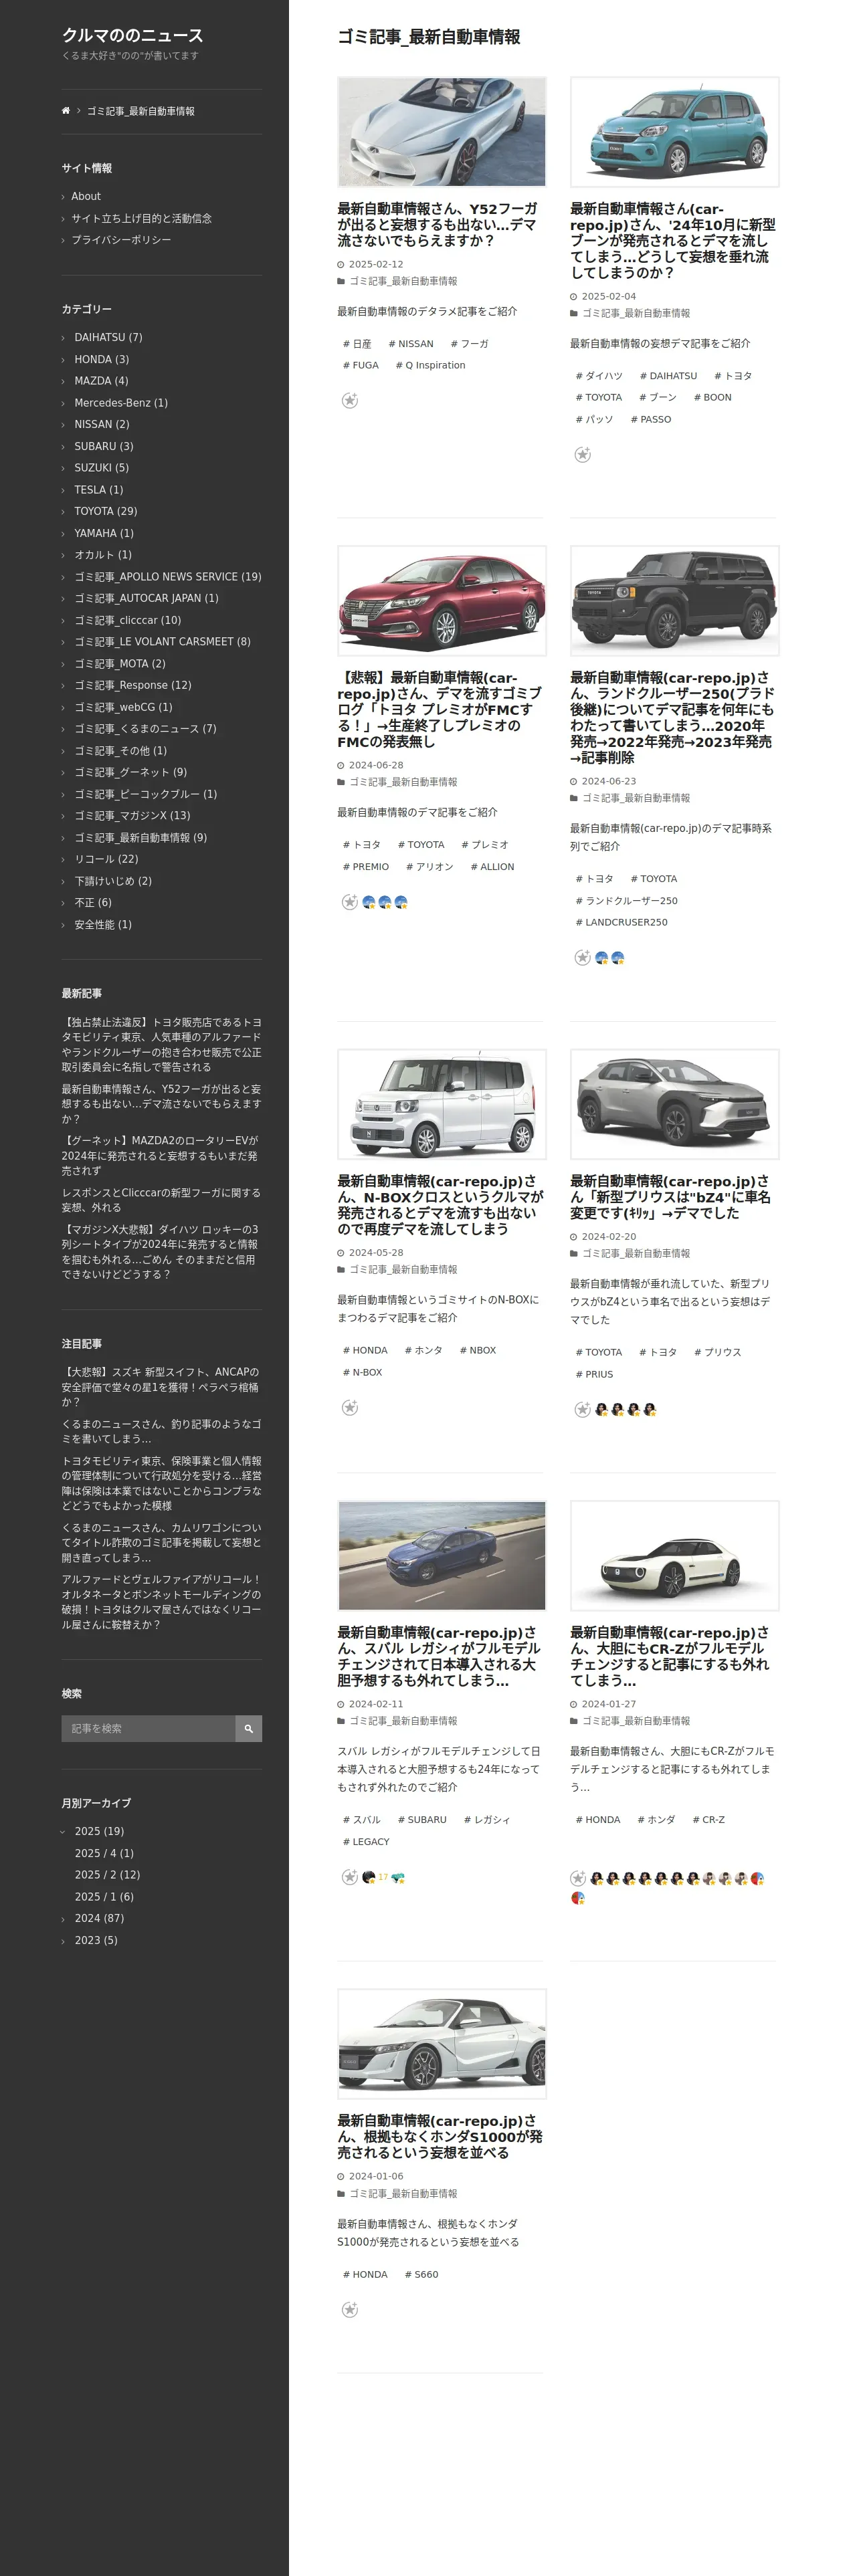Viewport: 859px width, 2576px height.
Task: Open the silver concept car thumbnail
Action: click(x=442, y=132)
